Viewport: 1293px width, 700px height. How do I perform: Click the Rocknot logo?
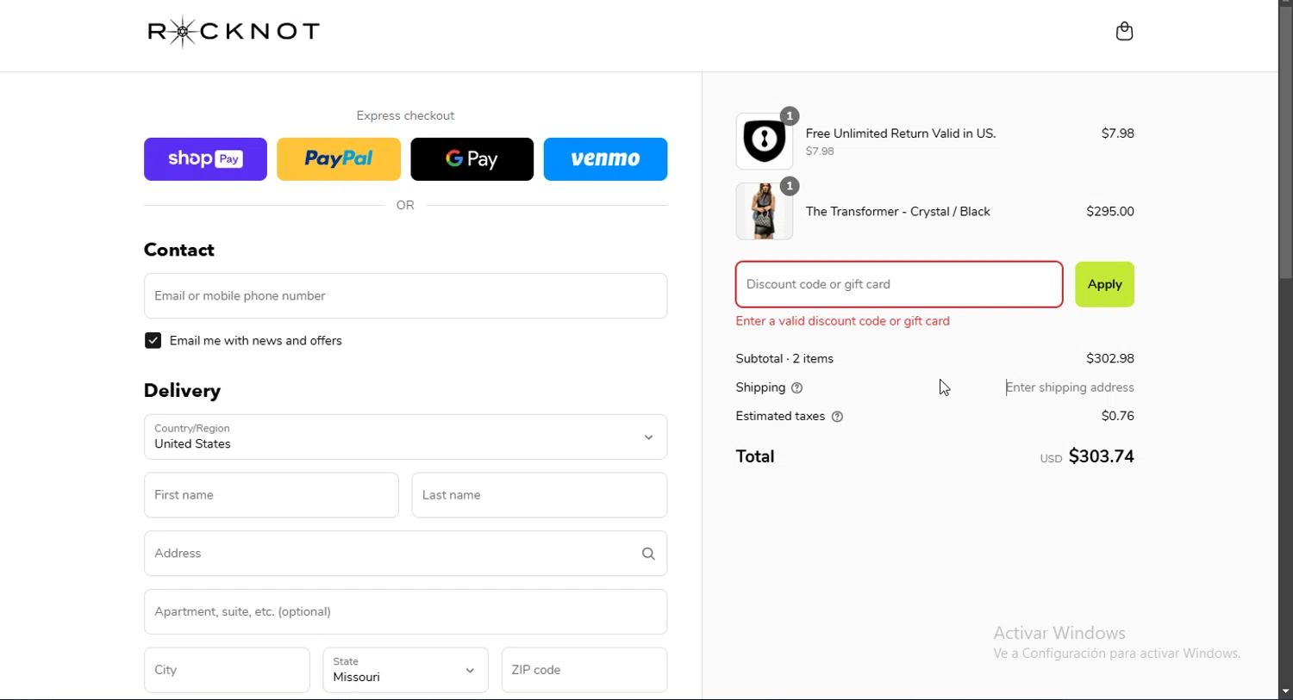[x=234, y=32]
